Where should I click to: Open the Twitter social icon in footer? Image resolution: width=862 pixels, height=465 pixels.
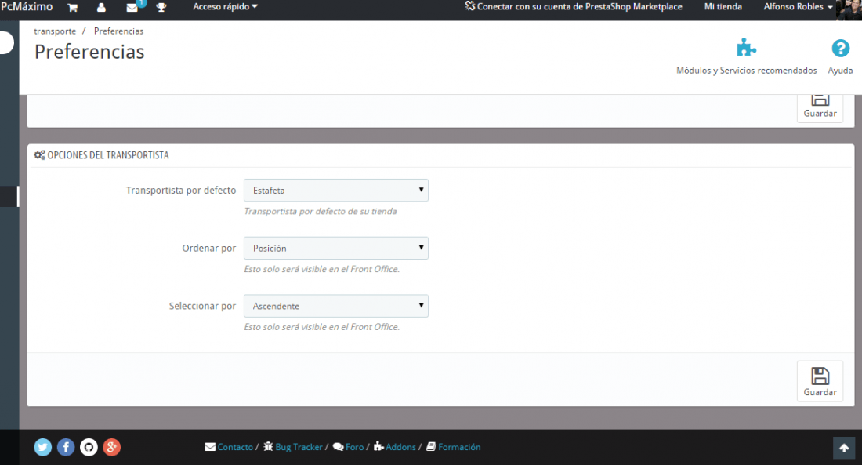click(43, 447)
